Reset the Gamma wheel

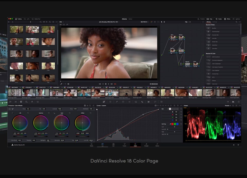[x=49, y=113]
